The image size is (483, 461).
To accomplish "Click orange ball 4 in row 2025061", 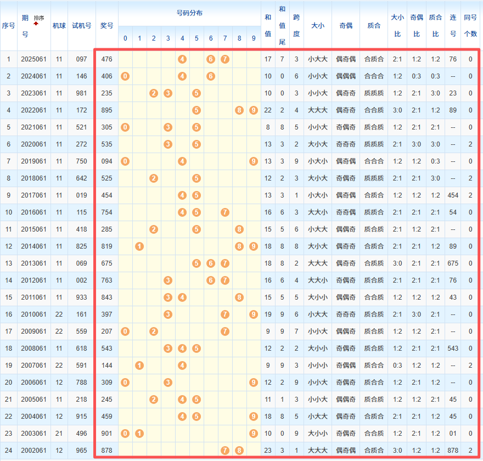I will click(182, 59).
